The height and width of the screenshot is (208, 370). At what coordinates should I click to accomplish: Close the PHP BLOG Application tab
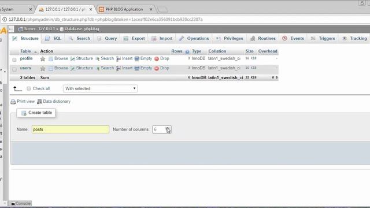pyautogui.click(x=151, y=9)
